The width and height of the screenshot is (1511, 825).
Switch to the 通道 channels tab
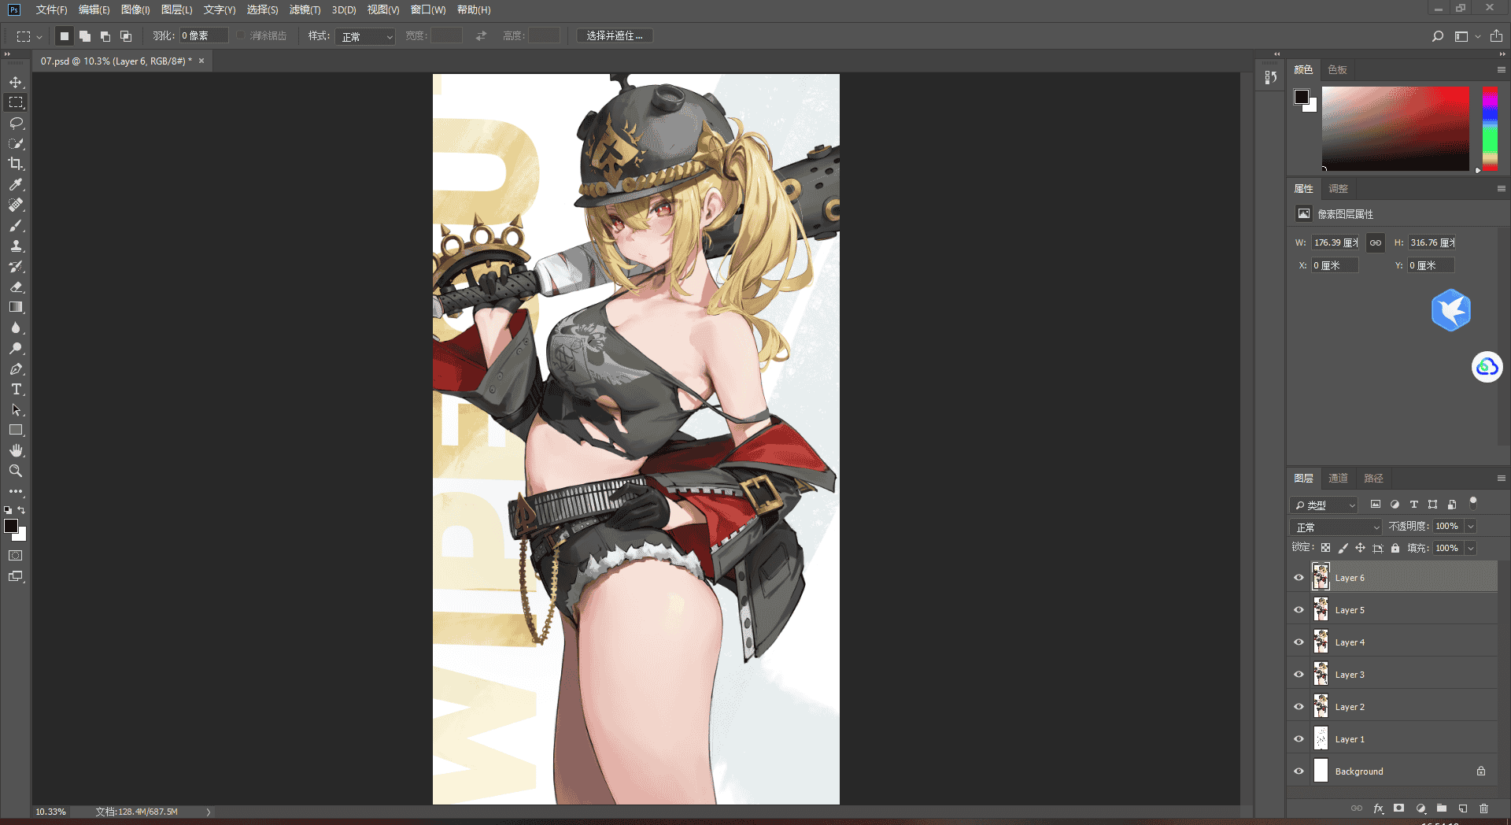(1338, 479)
